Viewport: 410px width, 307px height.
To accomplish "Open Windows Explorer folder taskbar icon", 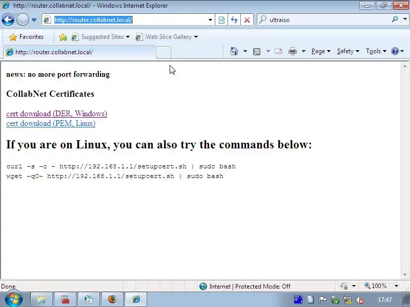I will coord(42,299).
